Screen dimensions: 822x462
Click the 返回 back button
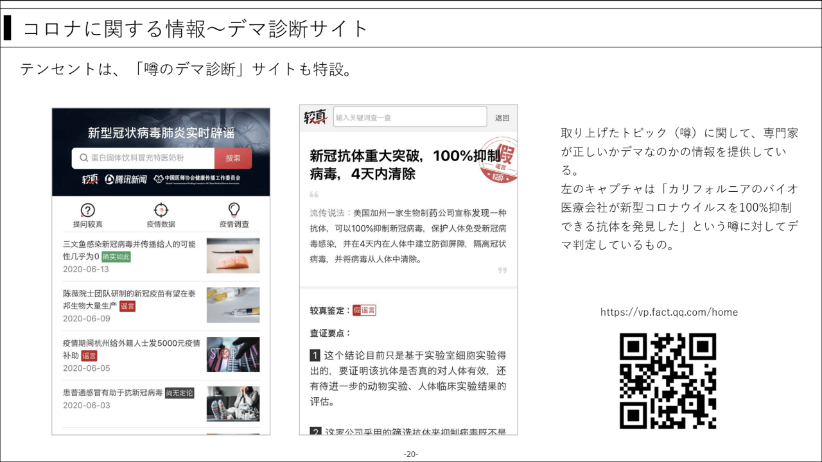point(502,117)
